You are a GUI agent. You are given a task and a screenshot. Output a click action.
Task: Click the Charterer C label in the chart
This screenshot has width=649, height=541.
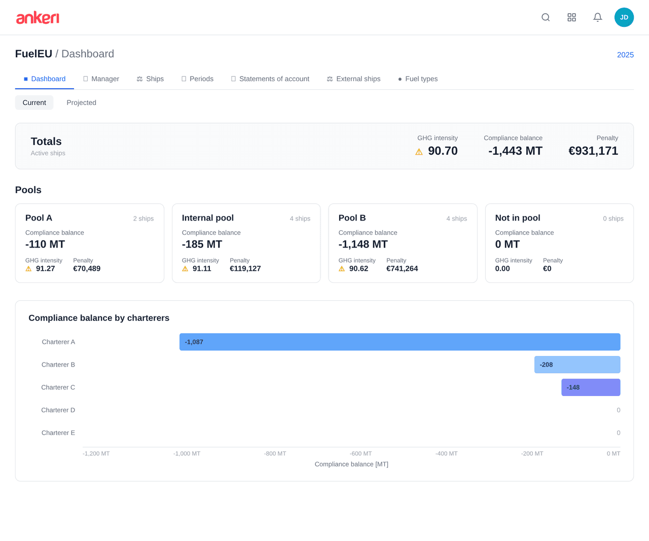click(x=58, y=387)
